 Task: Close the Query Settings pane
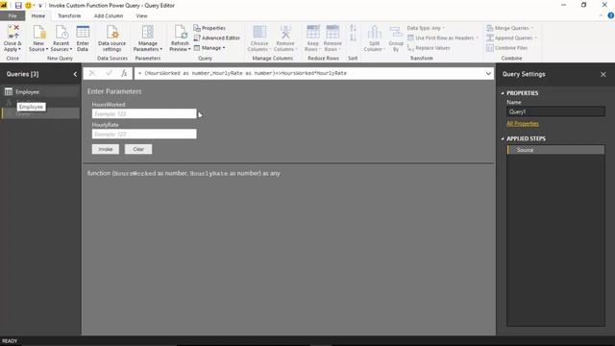click(603, 74)
